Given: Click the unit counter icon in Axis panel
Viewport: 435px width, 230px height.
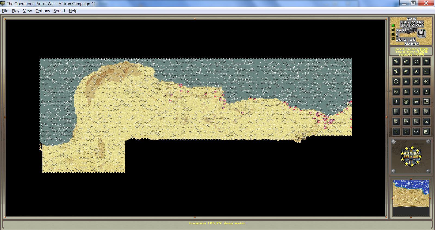Looking at the screenshot, I should (x=421, y=34).
